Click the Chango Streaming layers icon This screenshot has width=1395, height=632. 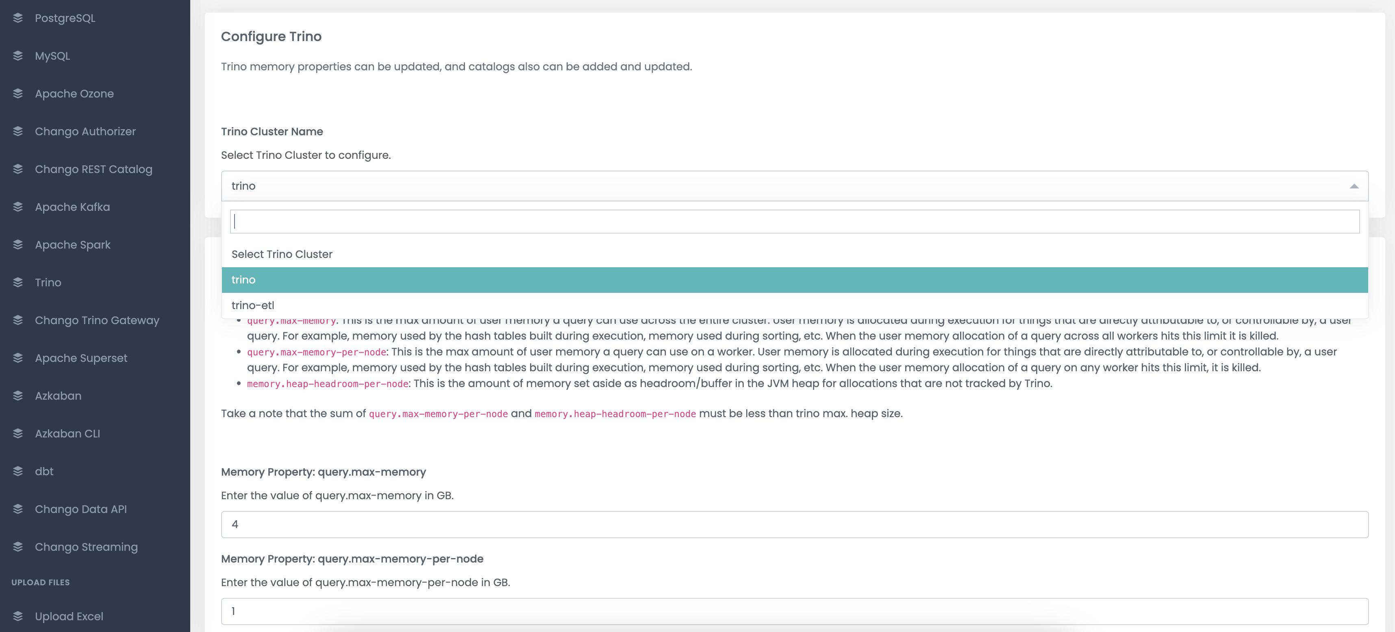click(18, 547)
